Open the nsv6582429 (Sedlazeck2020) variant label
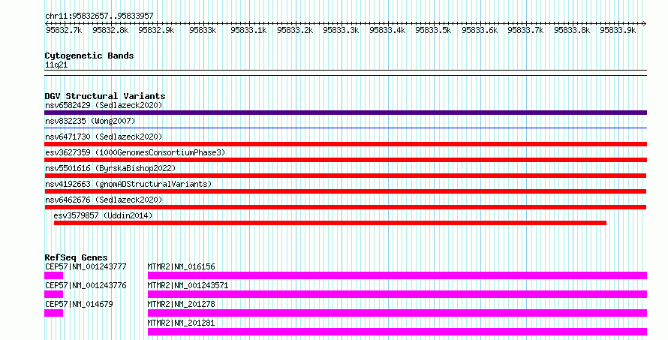The image size is (668, 340). 104,105
